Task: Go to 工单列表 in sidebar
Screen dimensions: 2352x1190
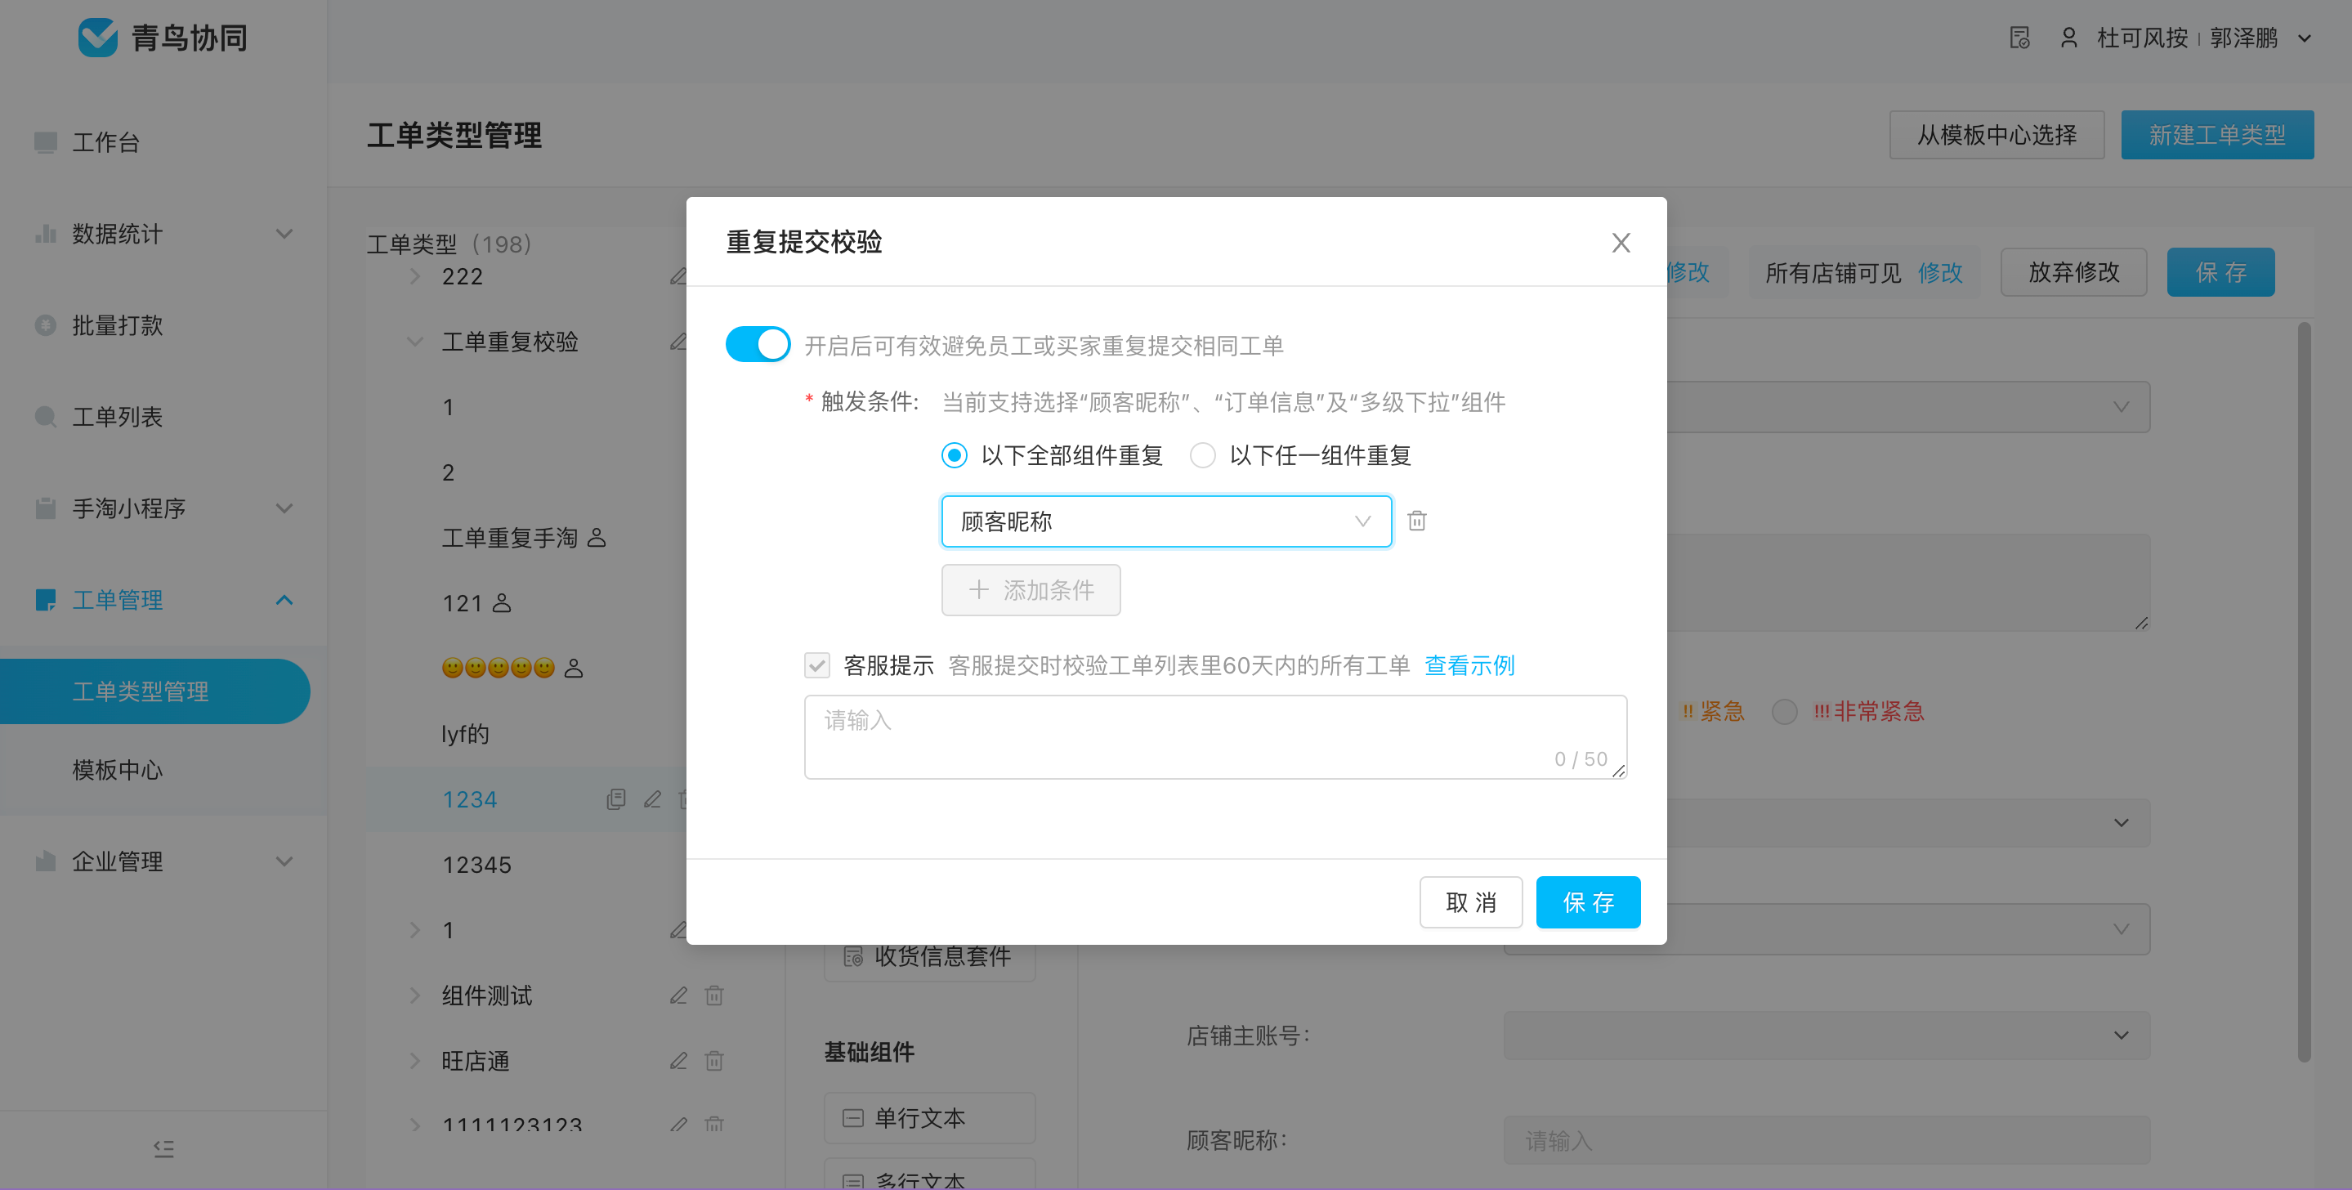Action: [x=118, y=417]
